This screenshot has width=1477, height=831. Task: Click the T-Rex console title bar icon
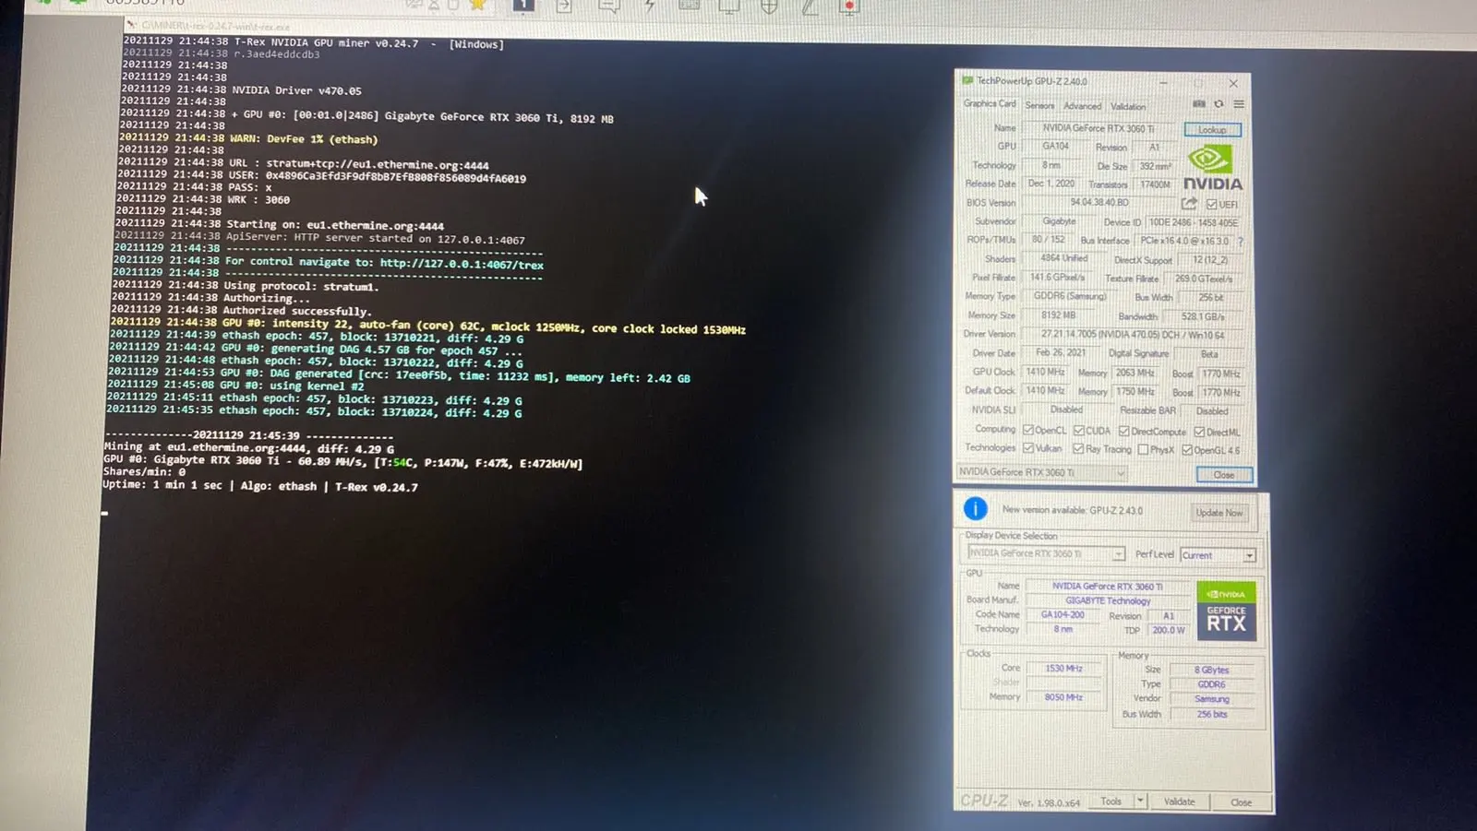pos(132,24)
